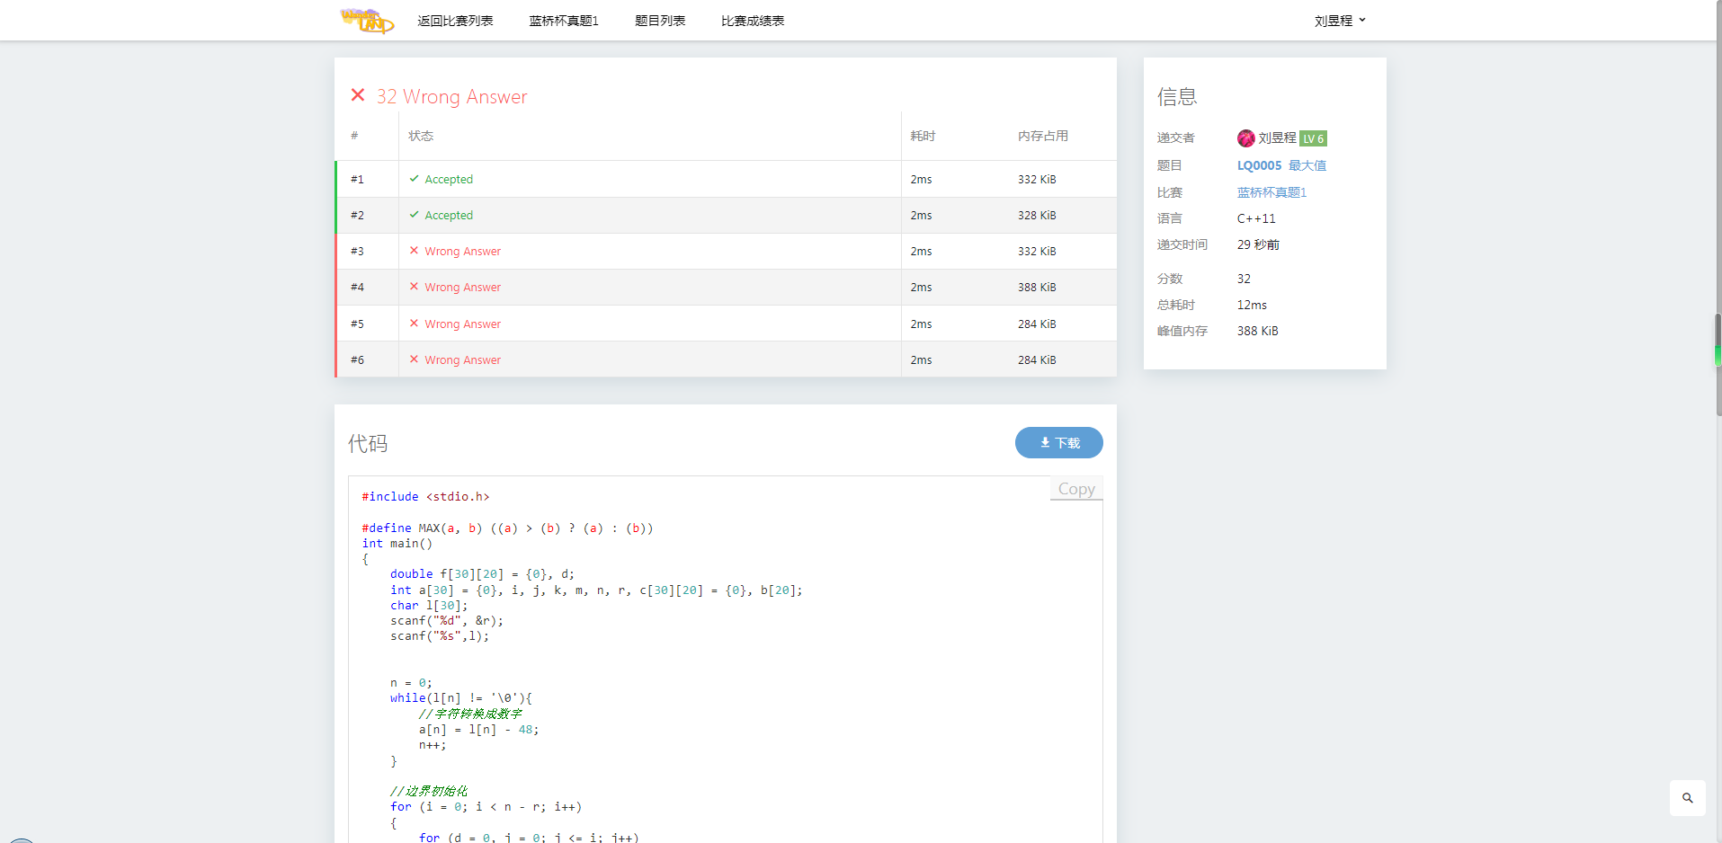Open the 刘昱程 user dropdown menu
The width and height of the screenshot is (1722, 843).
[1339, 21]
